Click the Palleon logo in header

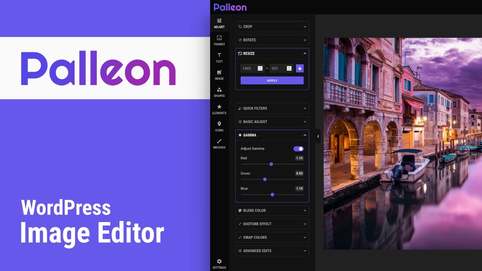tap(230, 7)
